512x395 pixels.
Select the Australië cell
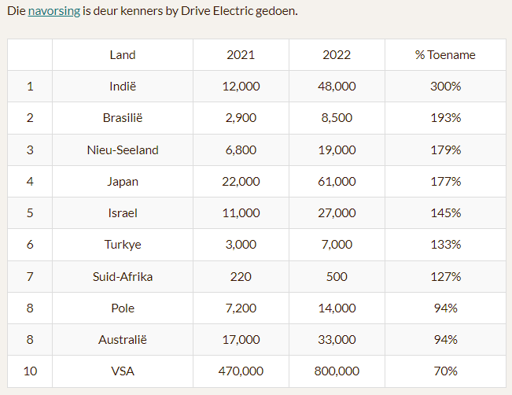123,340
